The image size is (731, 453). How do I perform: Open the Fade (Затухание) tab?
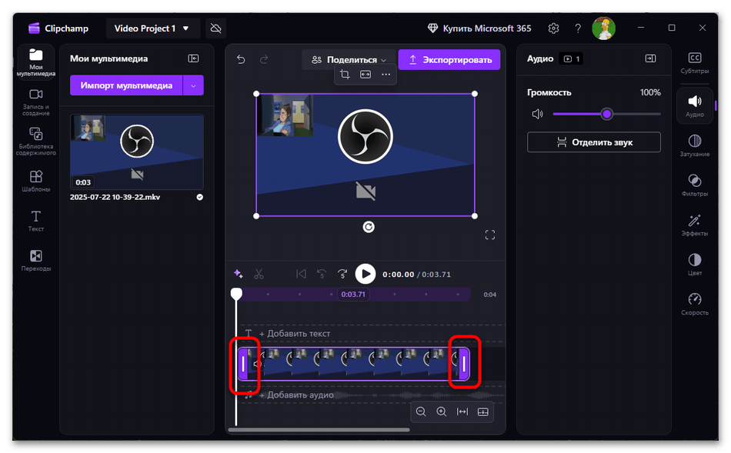pyautogui.click(x=695, y=145)
